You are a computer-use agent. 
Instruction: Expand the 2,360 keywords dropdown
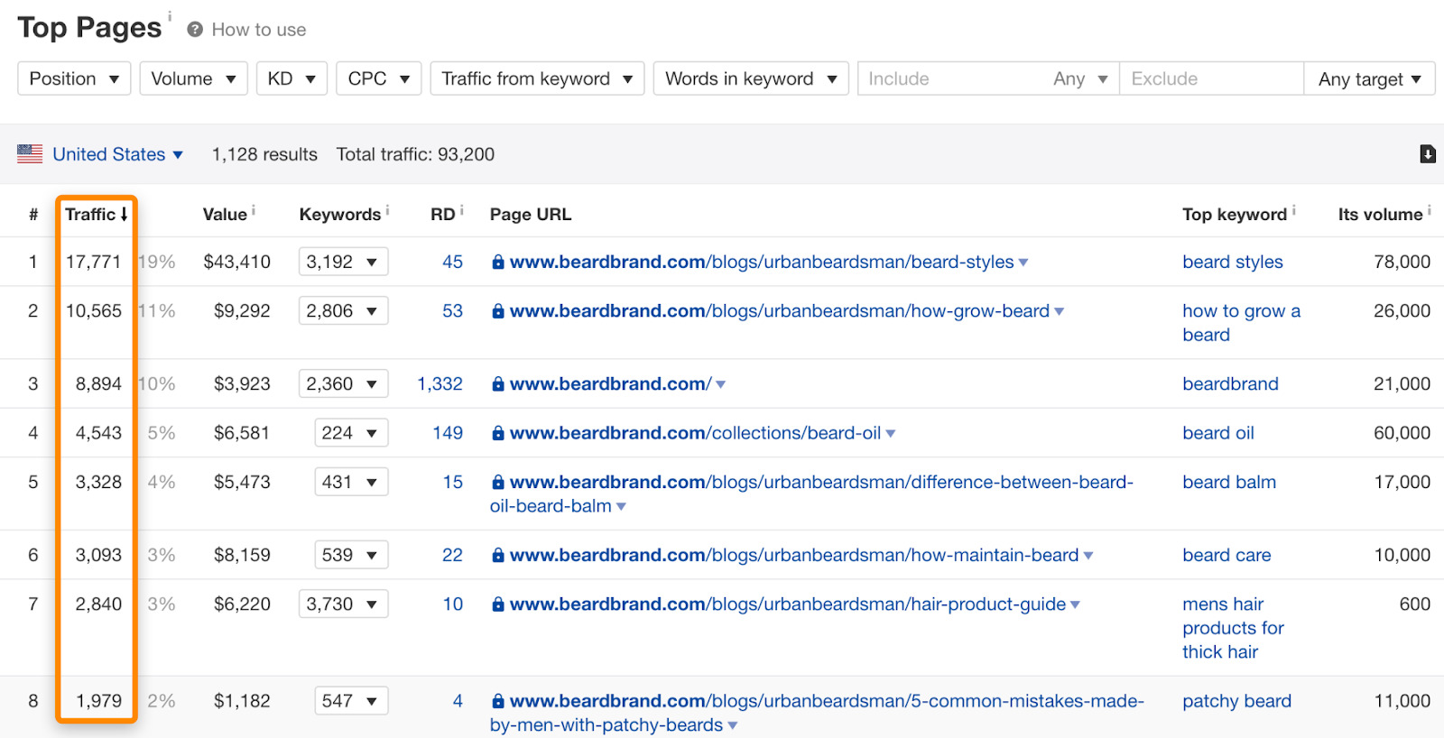tap(343, 383)
